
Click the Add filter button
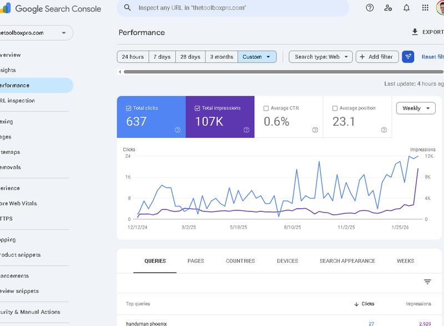point(377,56)
